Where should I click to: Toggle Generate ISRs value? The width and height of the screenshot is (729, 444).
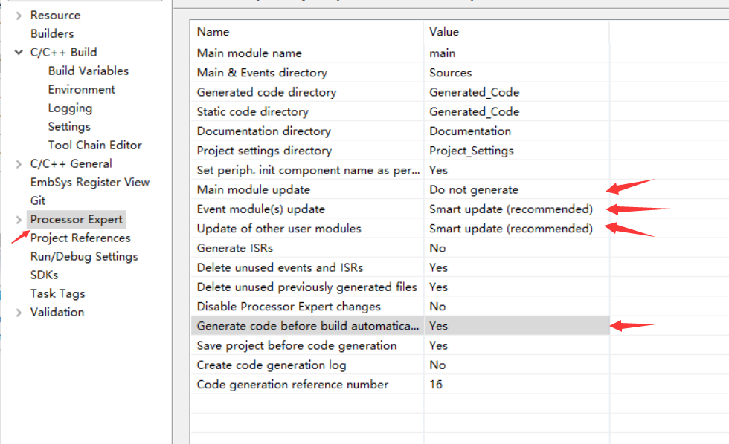pyautogui.click(x=437, y=248)
